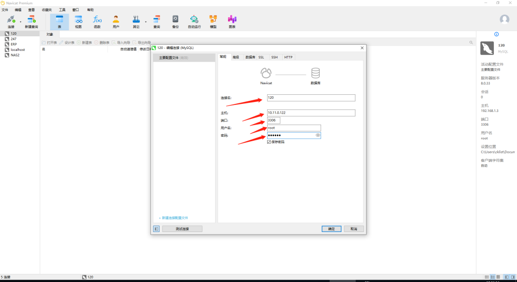Click the port field containing 3306
Screen dimensions: 517x282
click(x=274, y=121)
